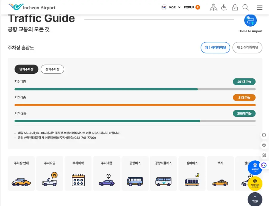The width and height of the screenshot is (269, 206).
Task: Click the four-squares grid side icon
Action: [x=264, y=155]
